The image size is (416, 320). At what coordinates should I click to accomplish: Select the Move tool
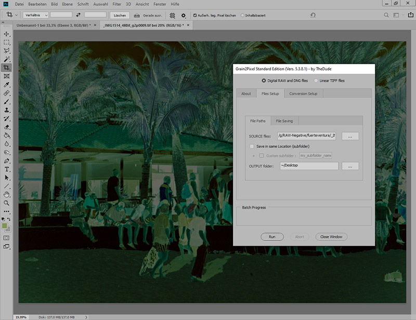coord(7,34)
